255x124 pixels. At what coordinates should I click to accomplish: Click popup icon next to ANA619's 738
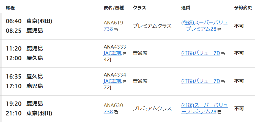pyautogui.click(x=116, y=30)
